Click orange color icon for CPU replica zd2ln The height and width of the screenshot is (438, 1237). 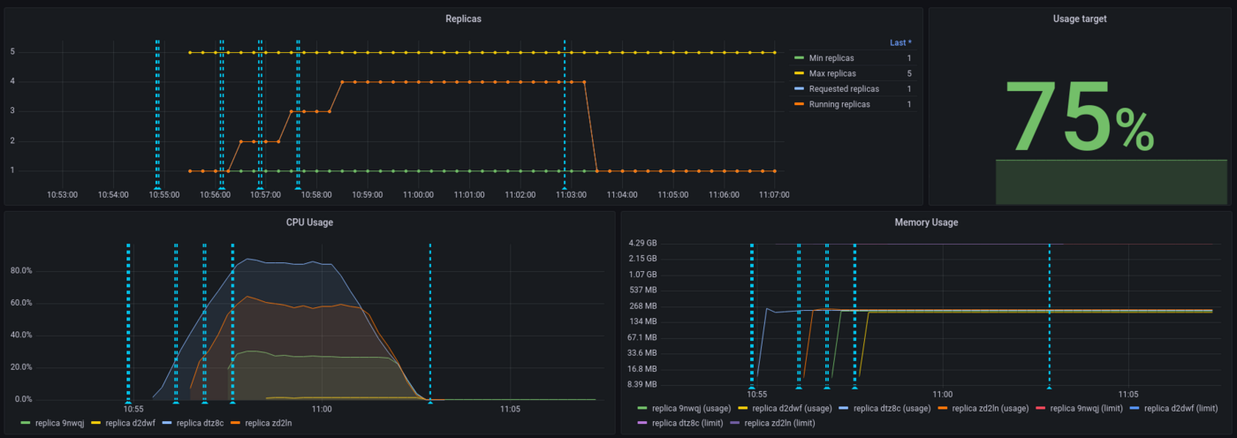tap(236, 423)
